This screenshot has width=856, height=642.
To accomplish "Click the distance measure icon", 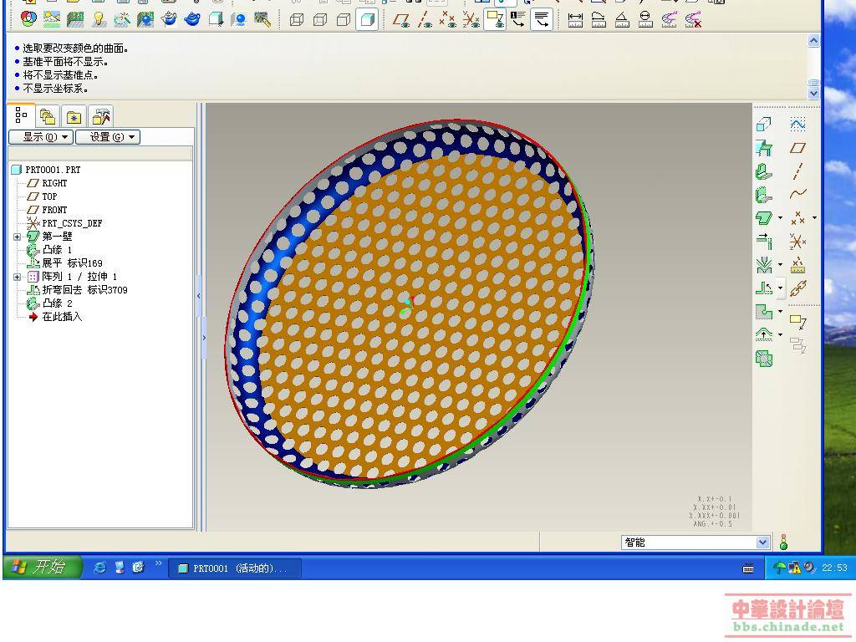I will pos(575,20).
